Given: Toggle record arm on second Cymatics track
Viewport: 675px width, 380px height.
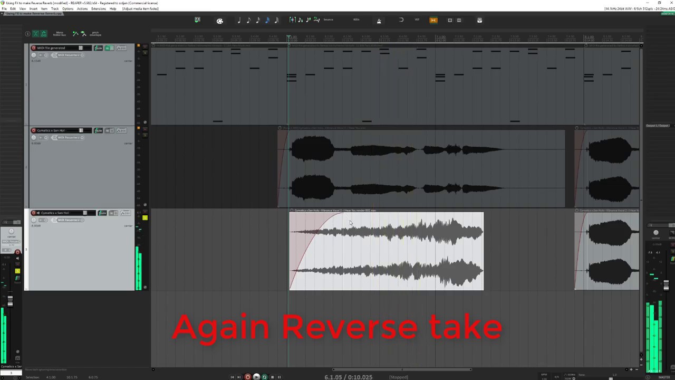Looking at the screenshot, I should point(34,130).
